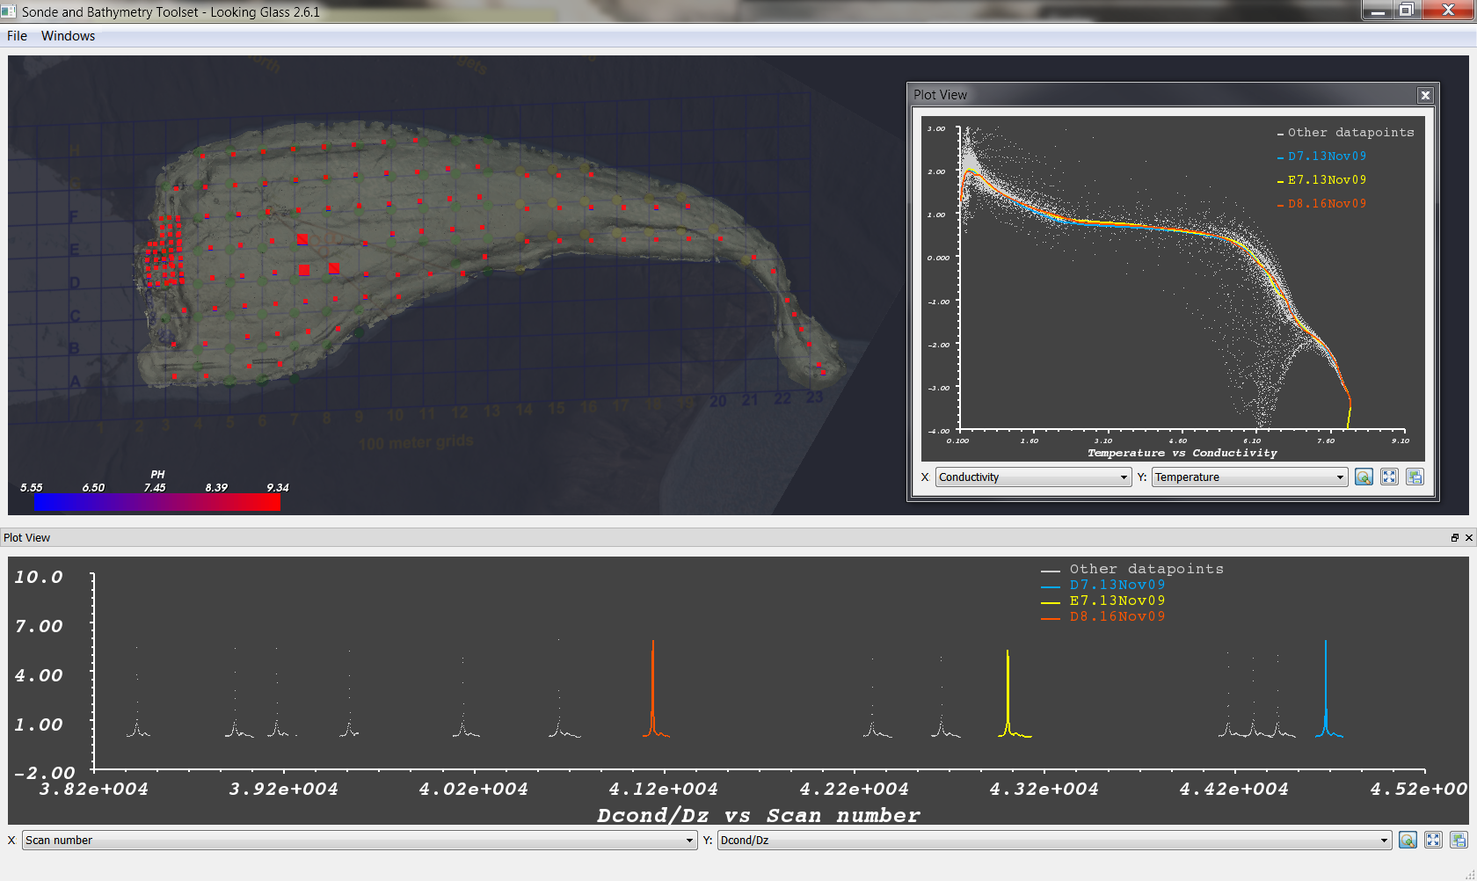The width and height of the screenshot is (1477, 881).
Task: Click save image icon for Dcond/Dz plot
Action: pyautogui.click(x=1459, y=840)
